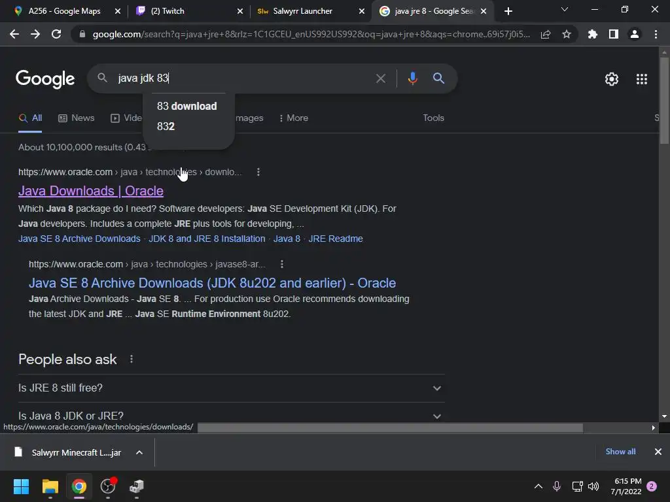Open the Chrome extensions puzzle icon
The width and height of the screenshot is (670, 502).
click(x=593, y=34)
